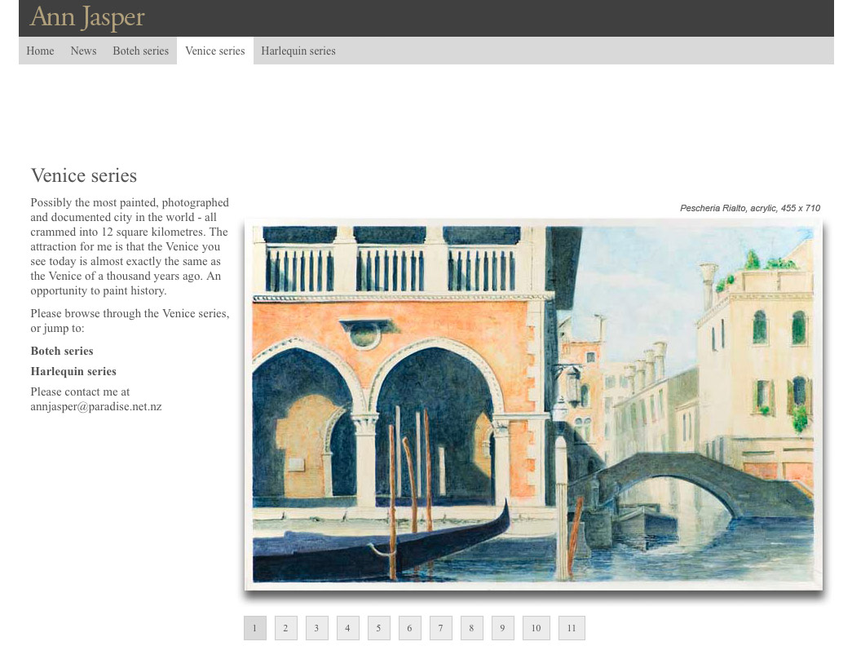
Task: Open Boteh series in navigation bar
Action: point(140,51)
